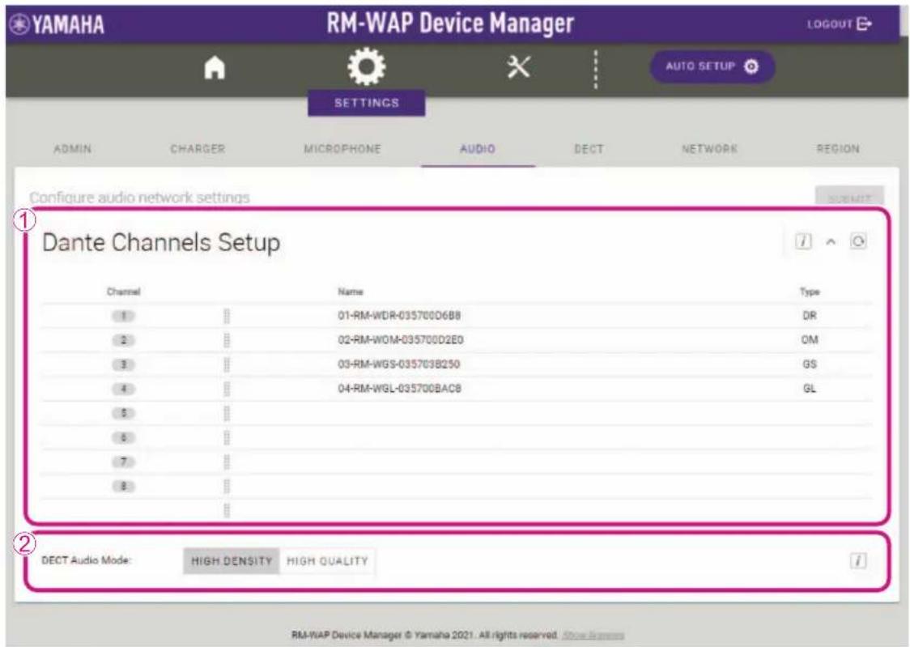Open Dante Channels Setup info icon
The width and height of the screenshot is (910, 647).
pos(803,240)
